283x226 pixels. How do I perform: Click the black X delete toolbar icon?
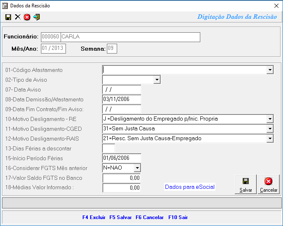[x=18, y=17]
